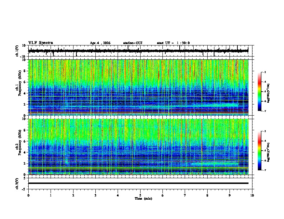The width and height of the screenshot is (284, 219).
Task: Click time axis tick label 2
Action: tap(73, 195)
